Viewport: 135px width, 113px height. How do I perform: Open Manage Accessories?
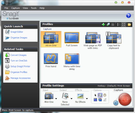20,78
